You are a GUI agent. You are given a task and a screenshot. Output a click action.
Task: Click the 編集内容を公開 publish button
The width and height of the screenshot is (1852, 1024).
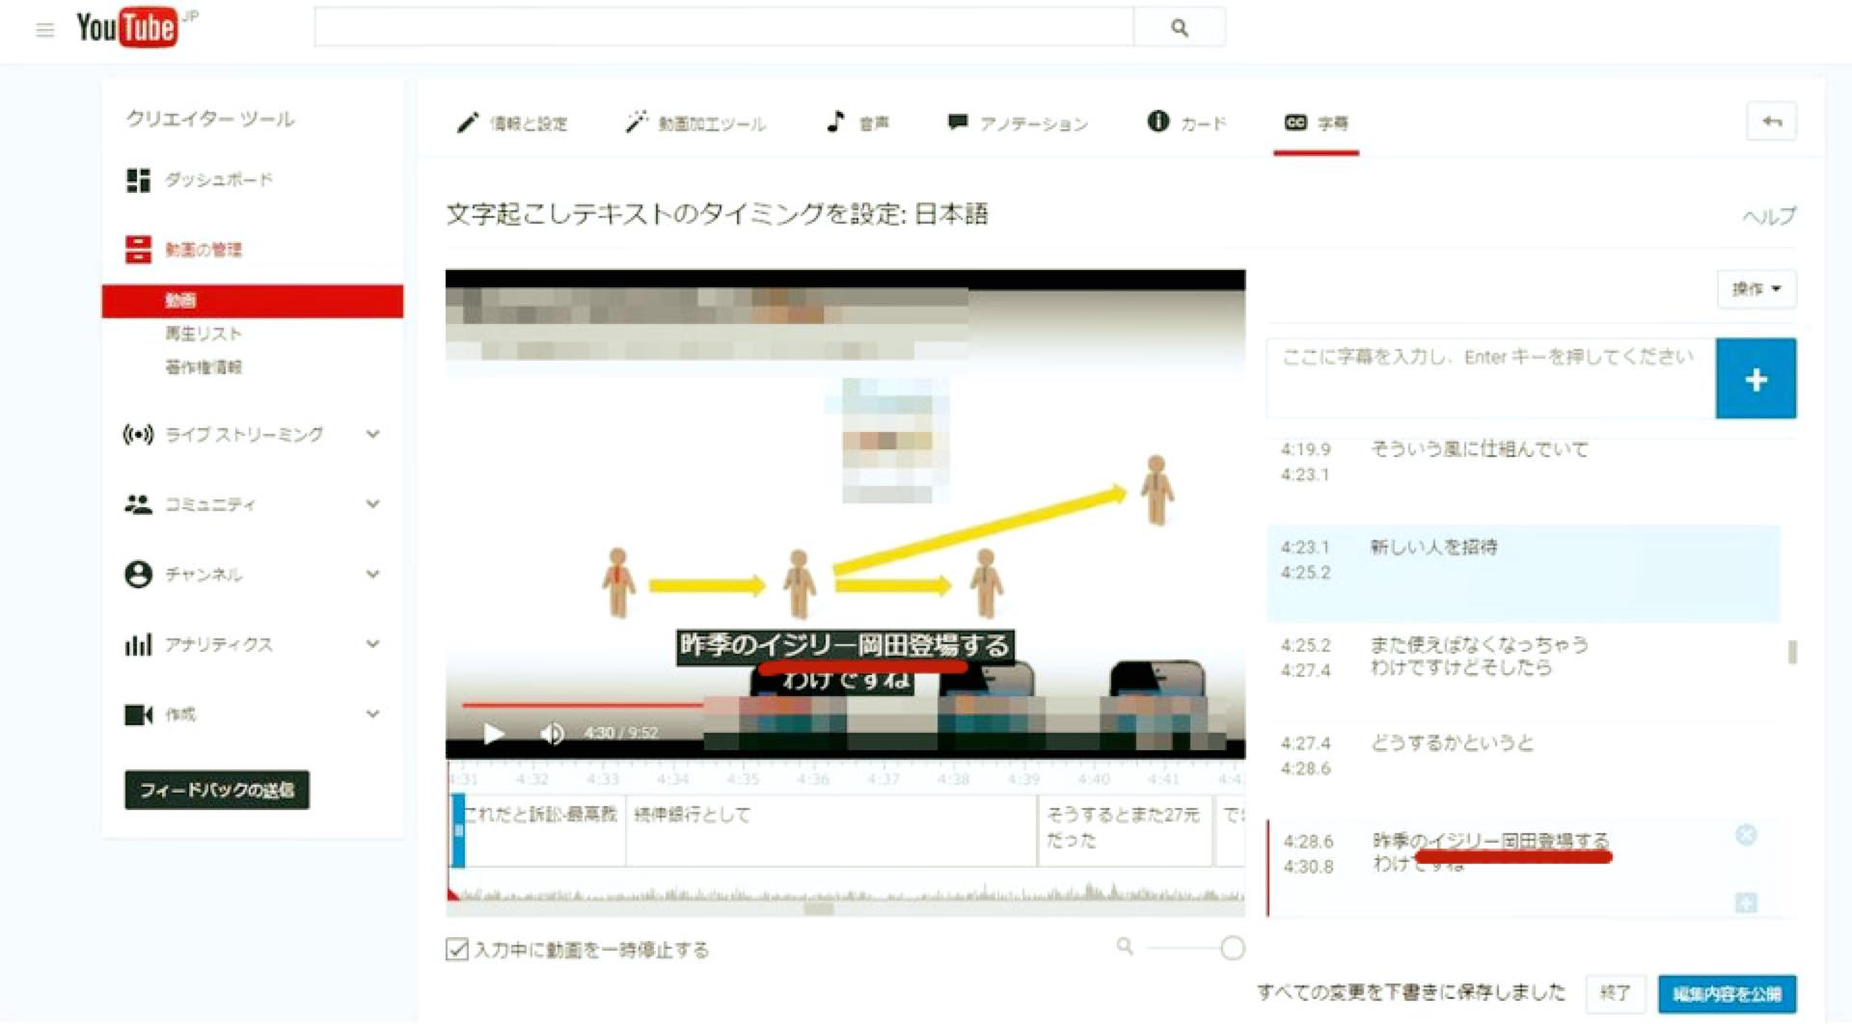(1727, 994)
